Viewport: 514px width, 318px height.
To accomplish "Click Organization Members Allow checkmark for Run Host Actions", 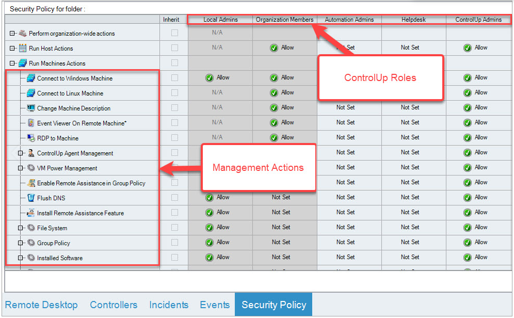I will 274,48.
